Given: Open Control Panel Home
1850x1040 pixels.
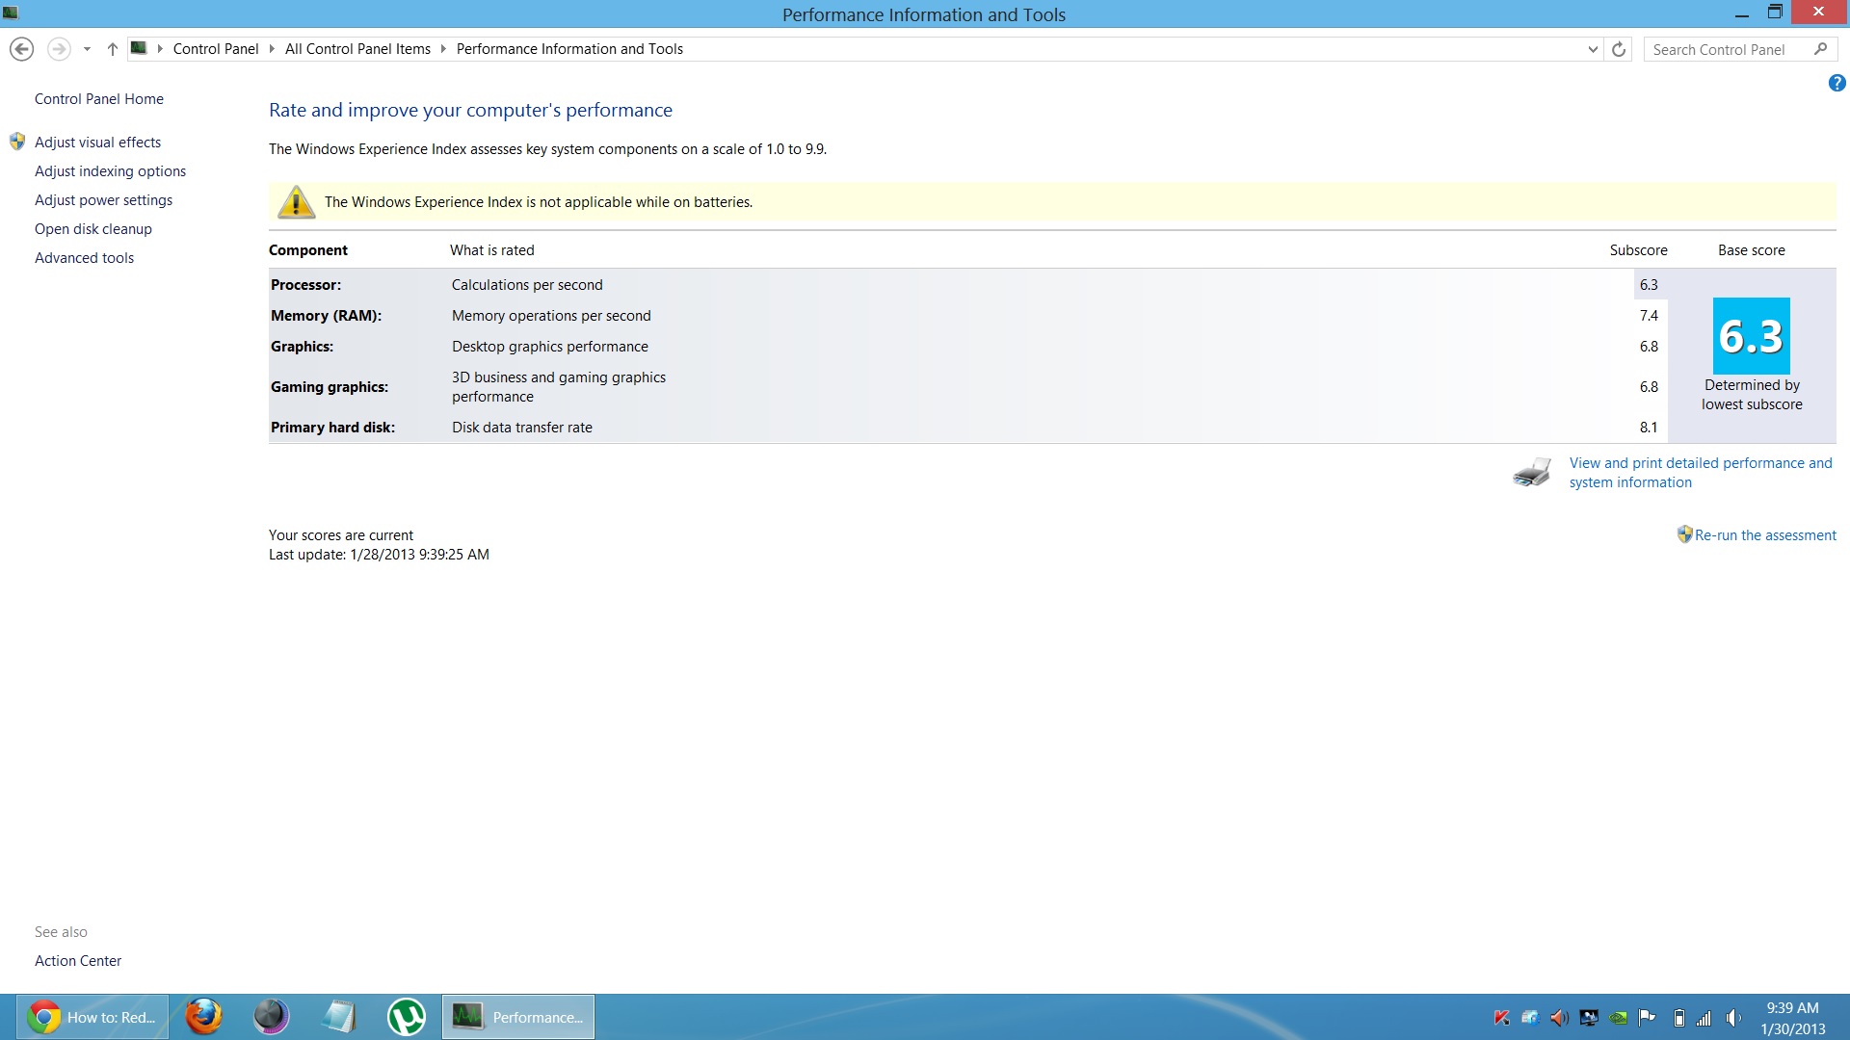Looking at the screenshot, I should tap(99, 99).
